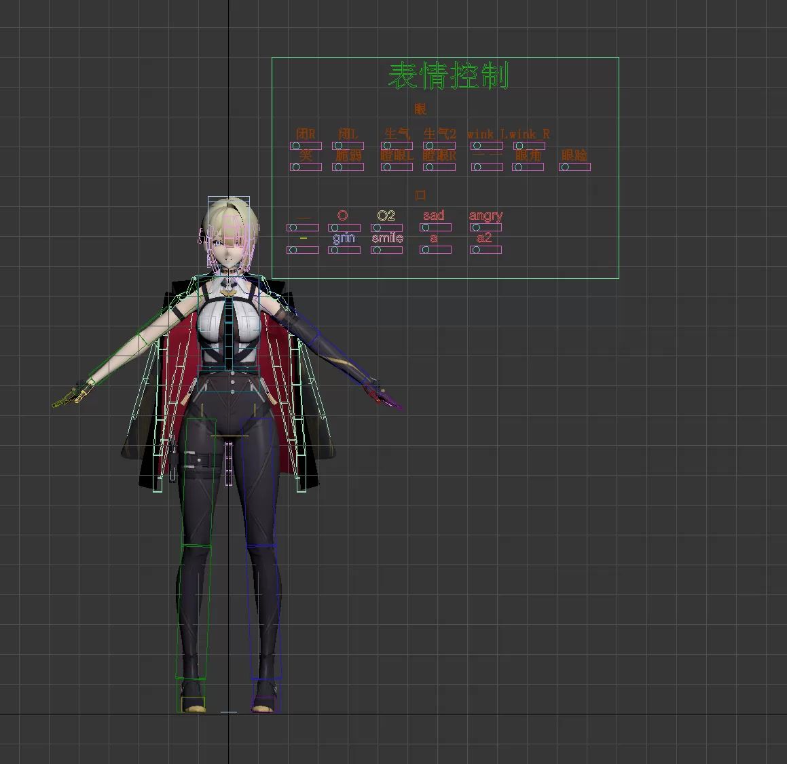Click the 瞪眼R slider handle
Viewport: 787px width, 764px height.
tap(429, 167)
